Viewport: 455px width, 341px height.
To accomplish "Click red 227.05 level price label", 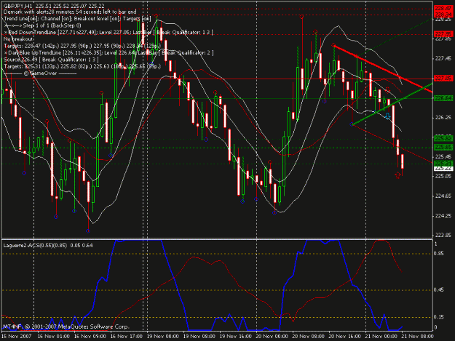I will pos(443,79).
